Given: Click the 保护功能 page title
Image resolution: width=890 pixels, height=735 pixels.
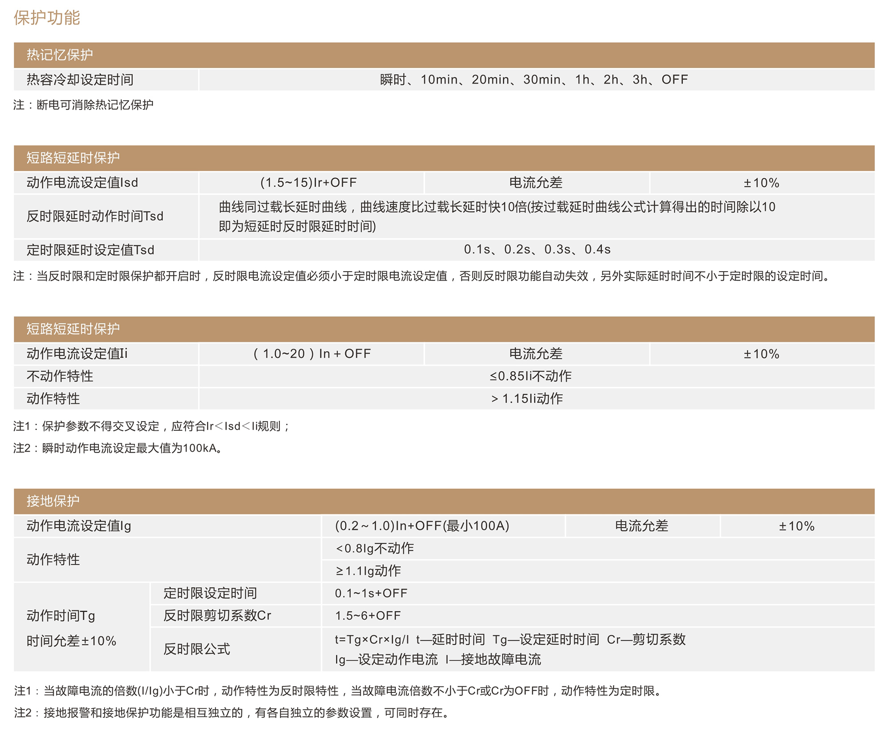Looking at the screenshot, I should pyautogui.click(x=47, y=18).
